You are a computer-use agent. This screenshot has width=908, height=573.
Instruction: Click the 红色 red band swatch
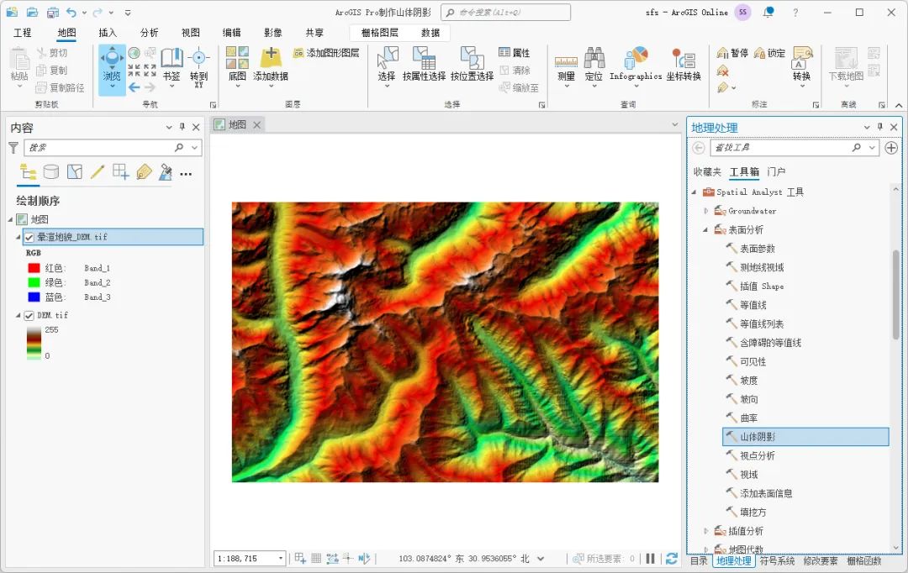coord(34,268)
